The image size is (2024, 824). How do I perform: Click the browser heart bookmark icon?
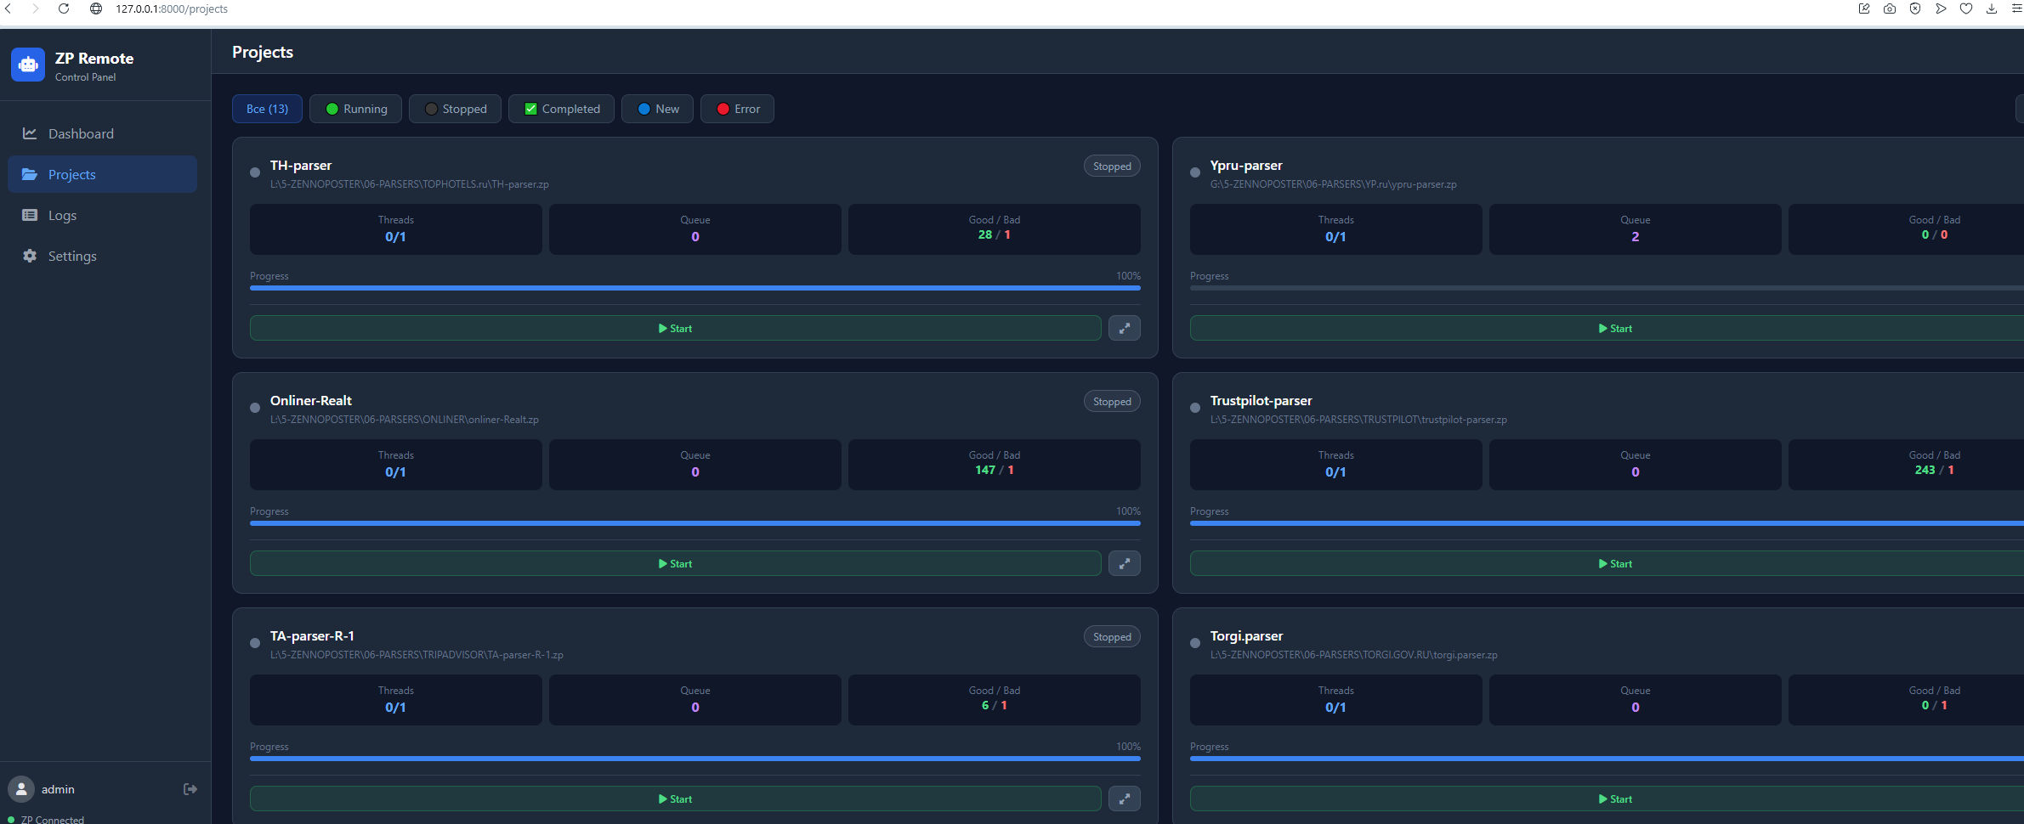click(x=1965, y=8)
